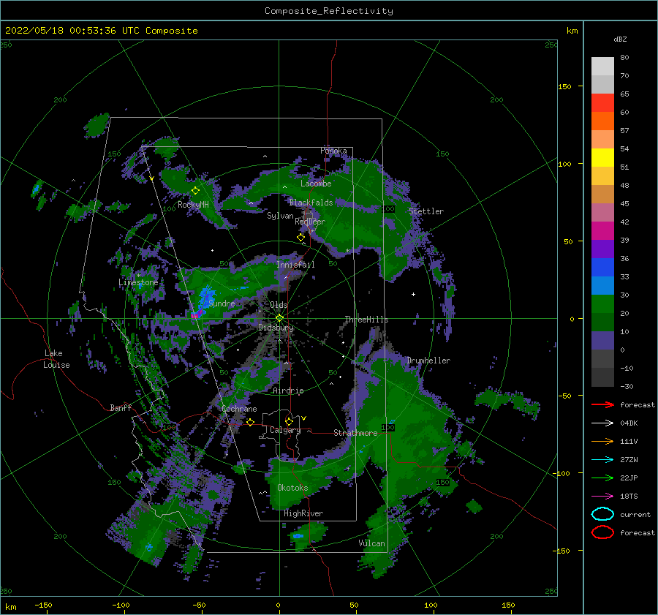Select the 33 dBZ blue swatch
Screen dimensions: 658x615
coord(602,285)
